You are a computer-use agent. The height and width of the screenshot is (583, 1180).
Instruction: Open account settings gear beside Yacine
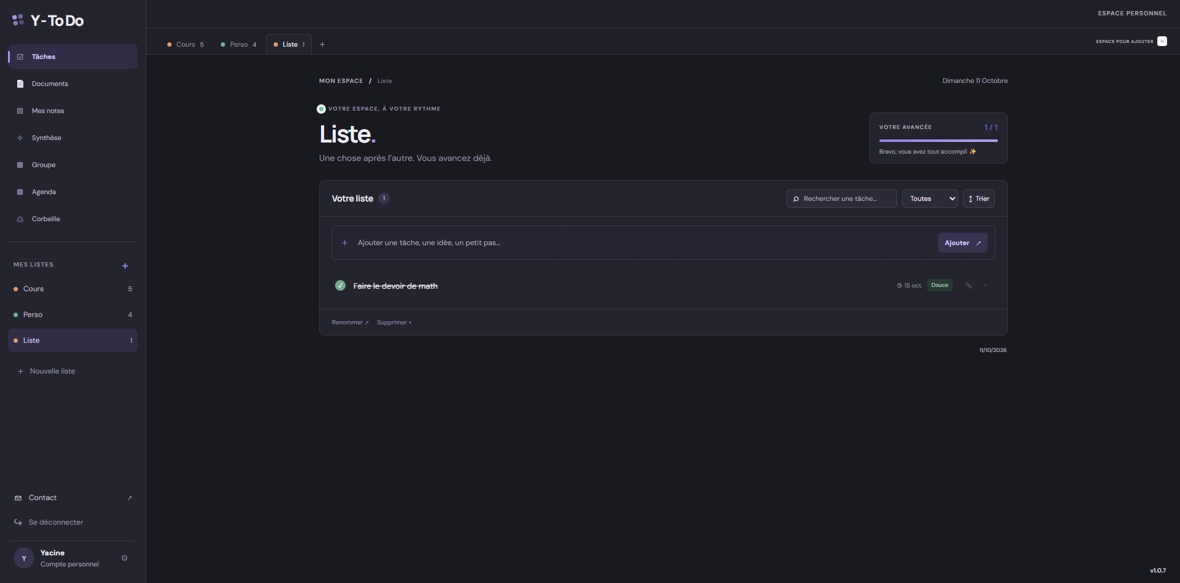(124, 558)
